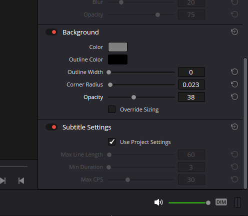Click the Outline Width slider handle
Viewport: 248px width, 216px height.
(108, 72)
